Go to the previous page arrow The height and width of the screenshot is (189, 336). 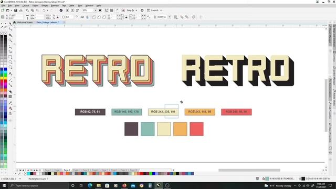pos(23,170)
